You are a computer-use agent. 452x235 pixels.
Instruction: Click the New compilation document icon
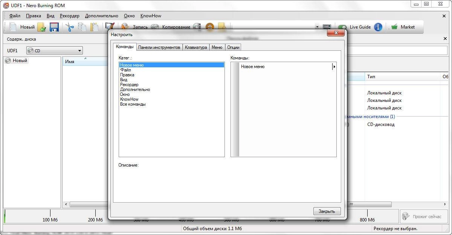(13, 27)
